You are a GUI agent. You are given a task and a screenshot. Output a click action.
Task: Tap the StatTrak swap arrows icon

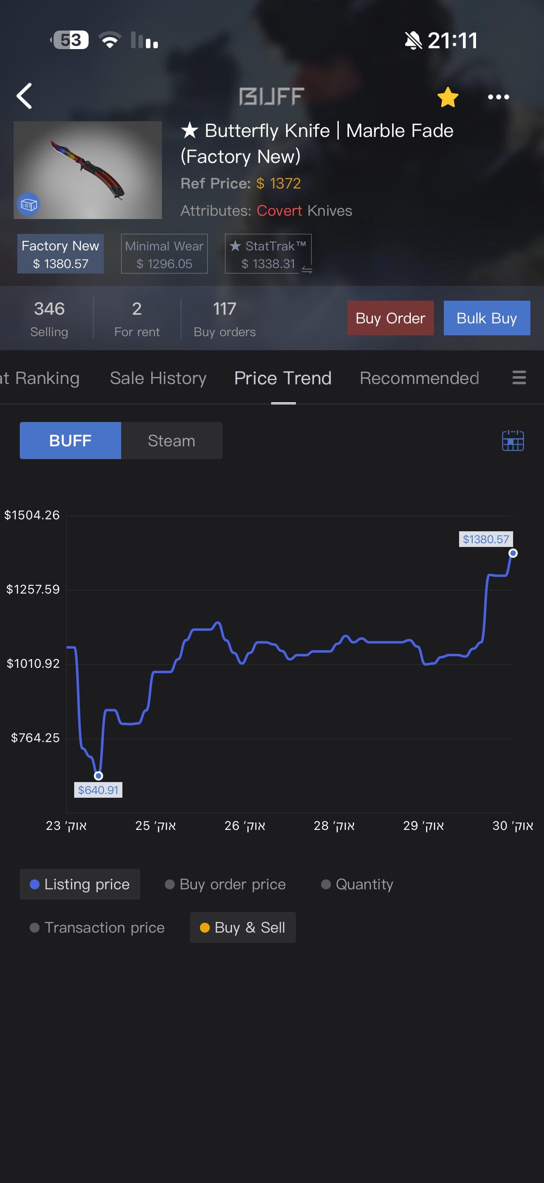pos(307,270)
